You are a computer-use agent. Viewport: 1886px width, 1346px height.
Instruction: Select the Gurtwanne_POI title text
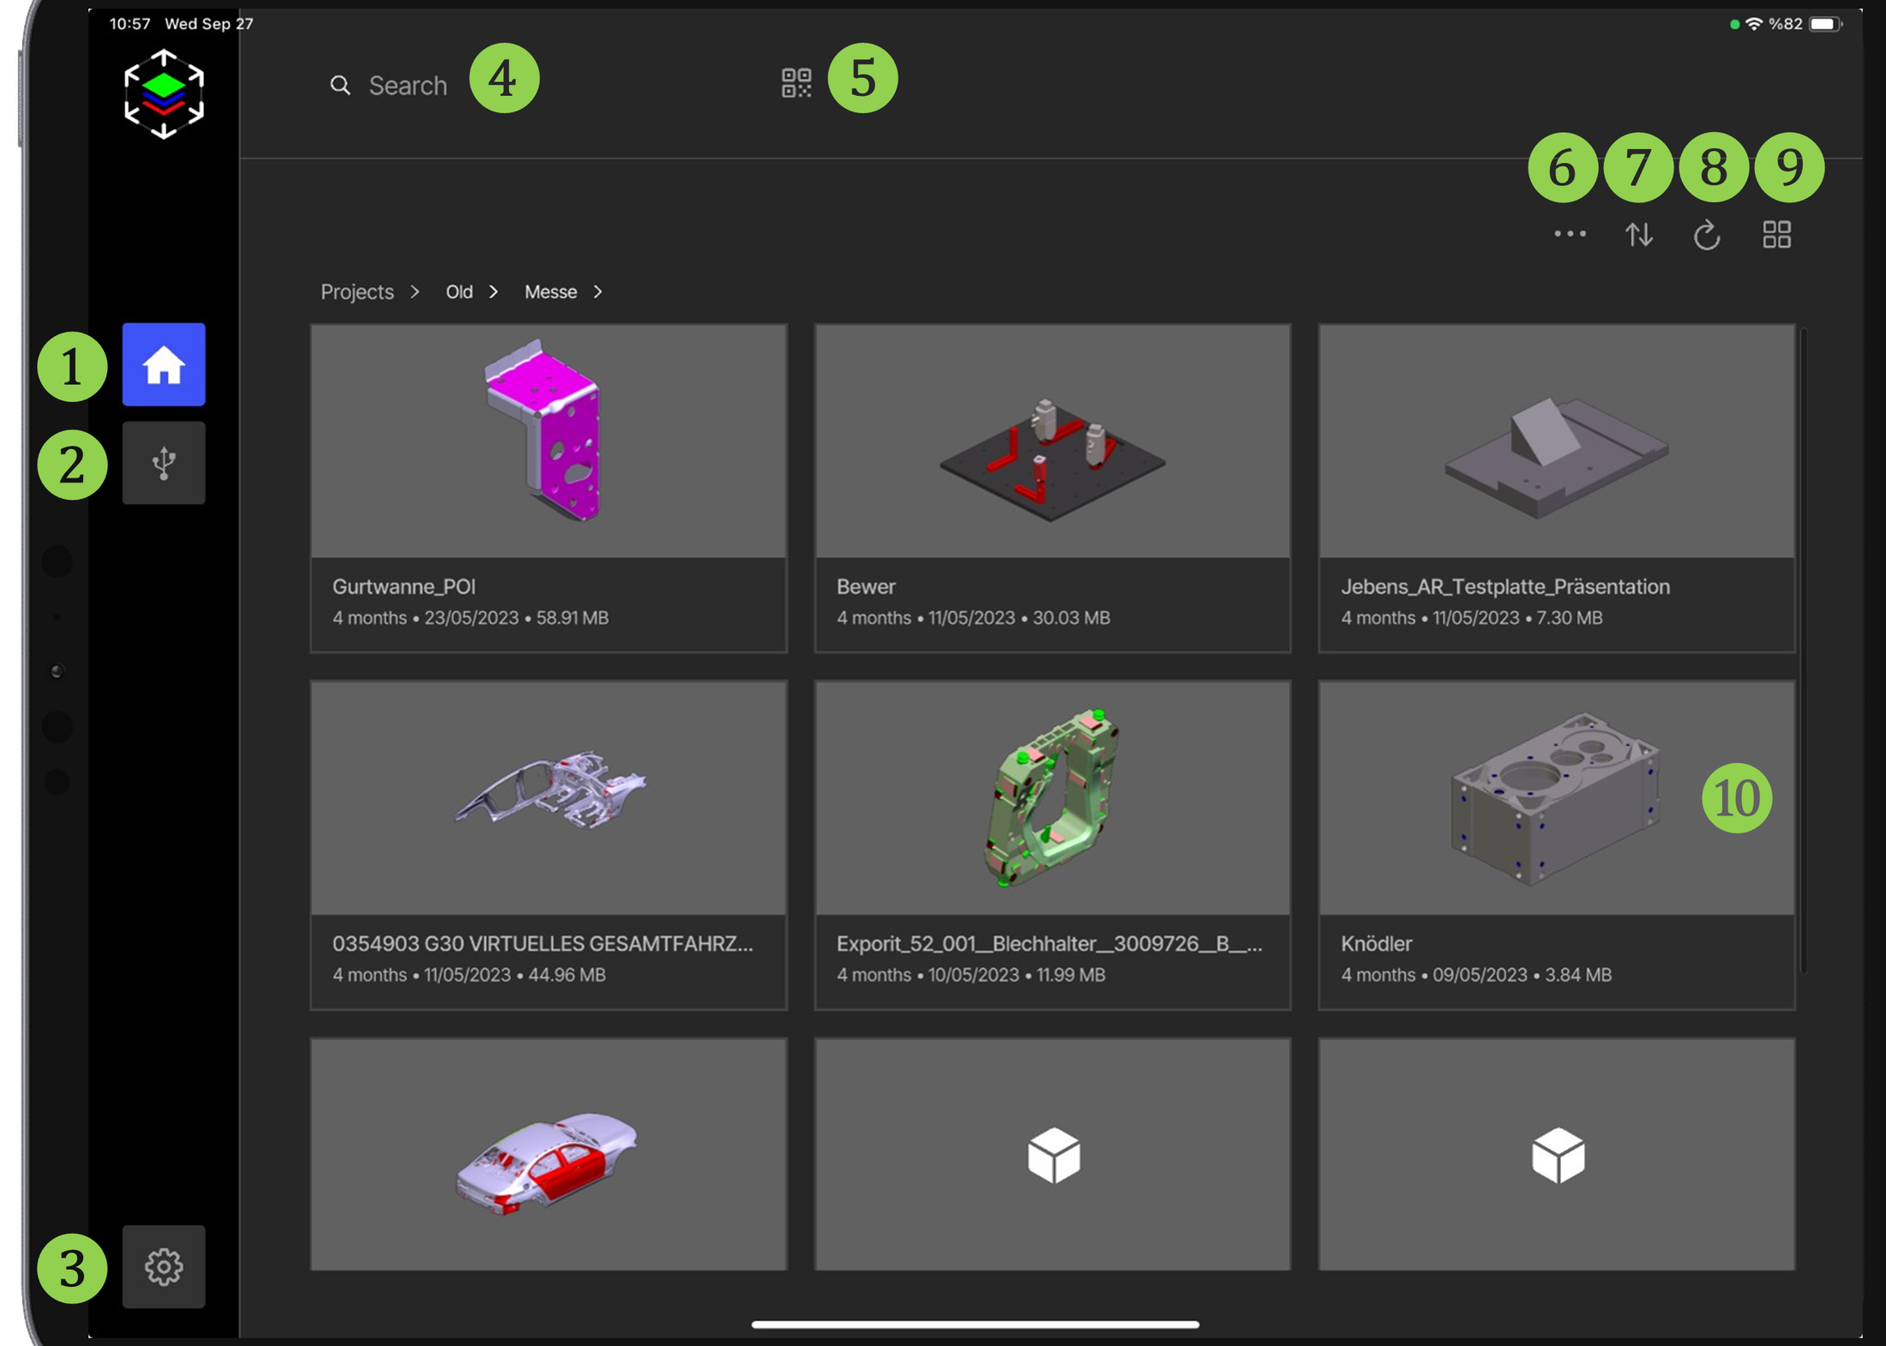point(404,586)
